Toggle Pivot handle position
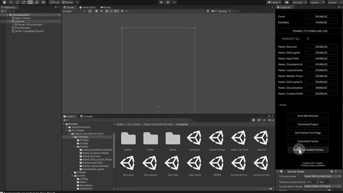 point(55,2)
